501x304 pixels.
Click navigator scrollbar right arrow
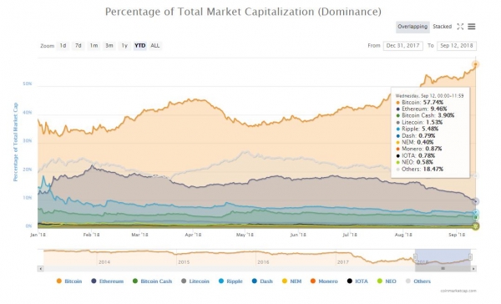473,269
